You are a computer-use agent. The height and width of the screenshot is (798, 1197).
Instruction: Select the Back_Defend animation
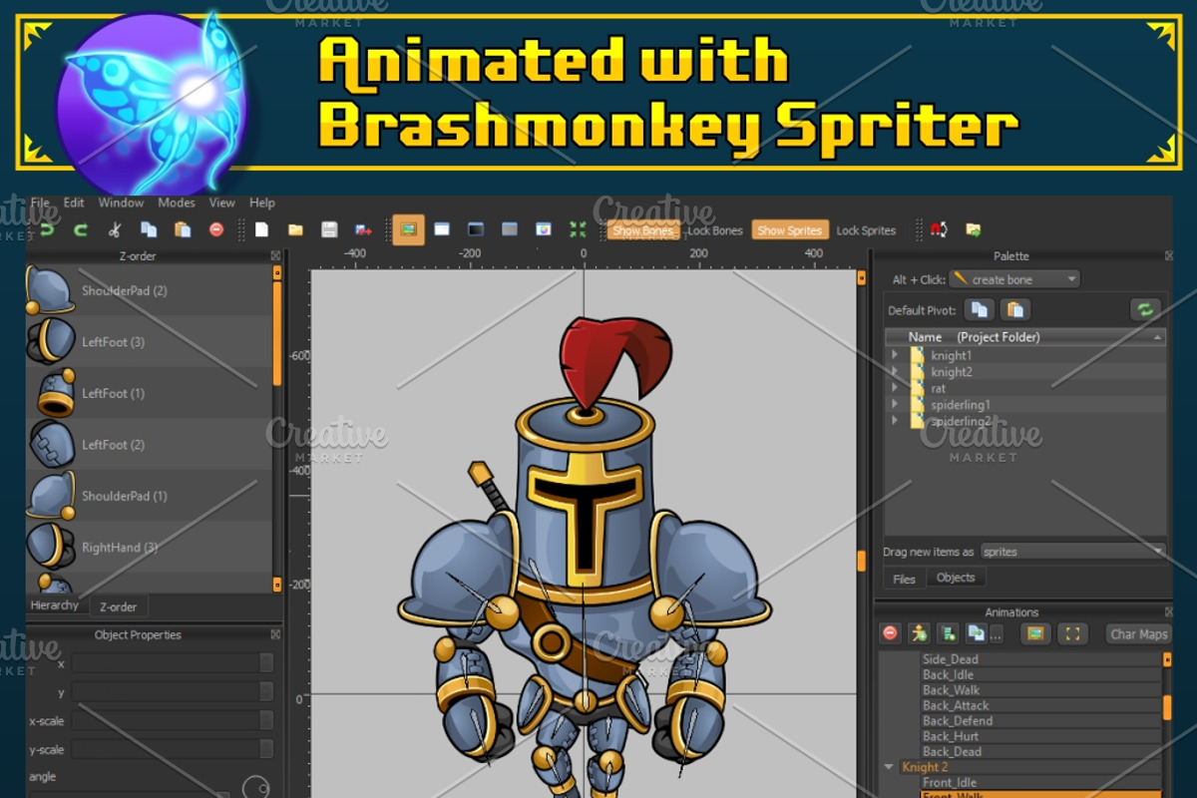(1040, 721)
